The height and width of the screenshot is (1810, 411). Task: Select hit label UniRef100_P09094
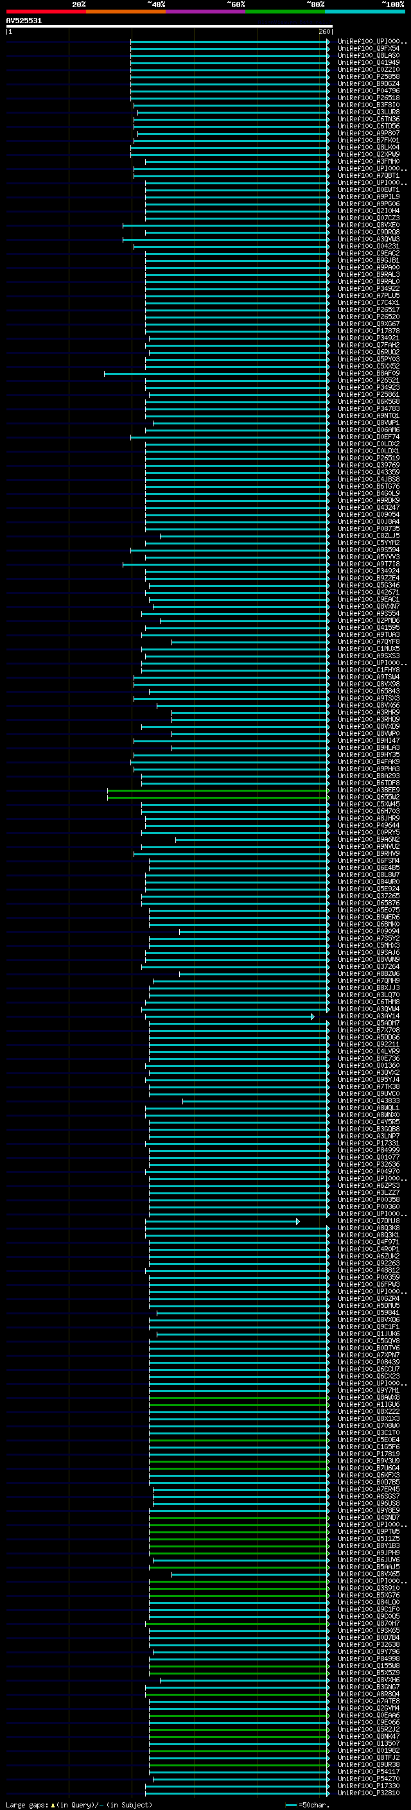tap(369, 931)
